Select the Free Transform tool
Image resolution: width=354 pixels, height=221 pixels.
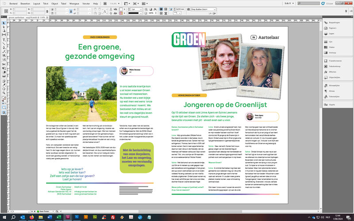tap(4, 68)
